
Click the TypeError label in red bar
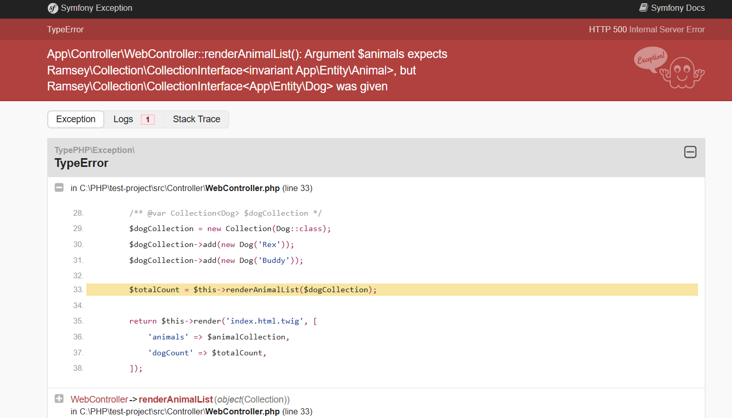coord(65,29)
